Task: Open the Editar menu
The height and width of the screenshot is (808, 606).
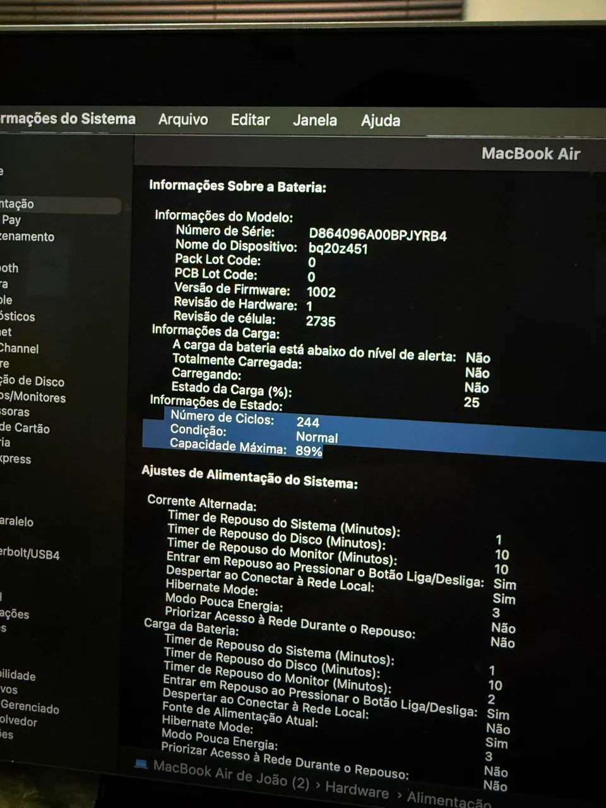Action: click(250, 120)
